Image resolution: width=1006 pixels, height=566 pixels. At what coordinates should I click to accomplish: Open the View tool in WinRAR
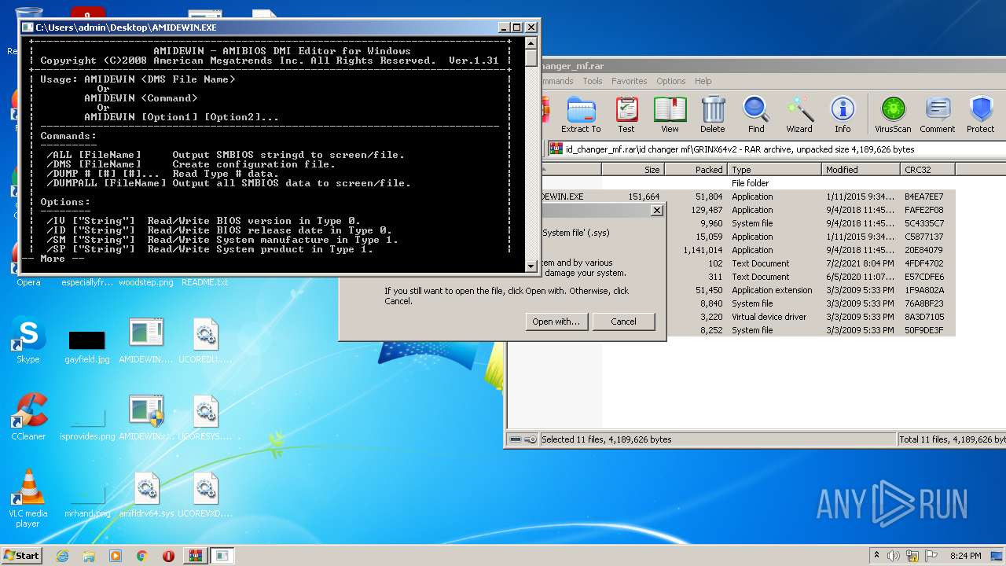670,115
